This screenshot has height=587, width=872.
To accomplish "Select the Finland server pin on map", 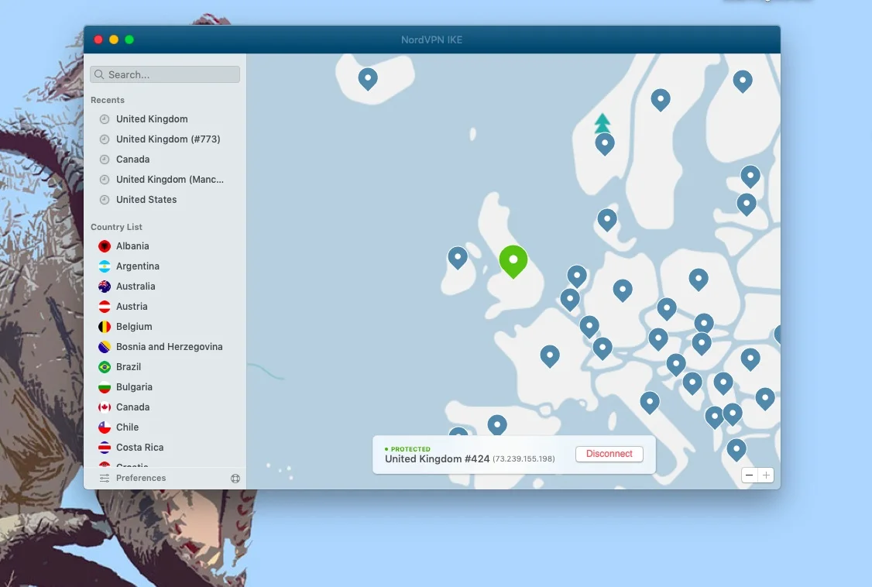I will click(743, 81).
